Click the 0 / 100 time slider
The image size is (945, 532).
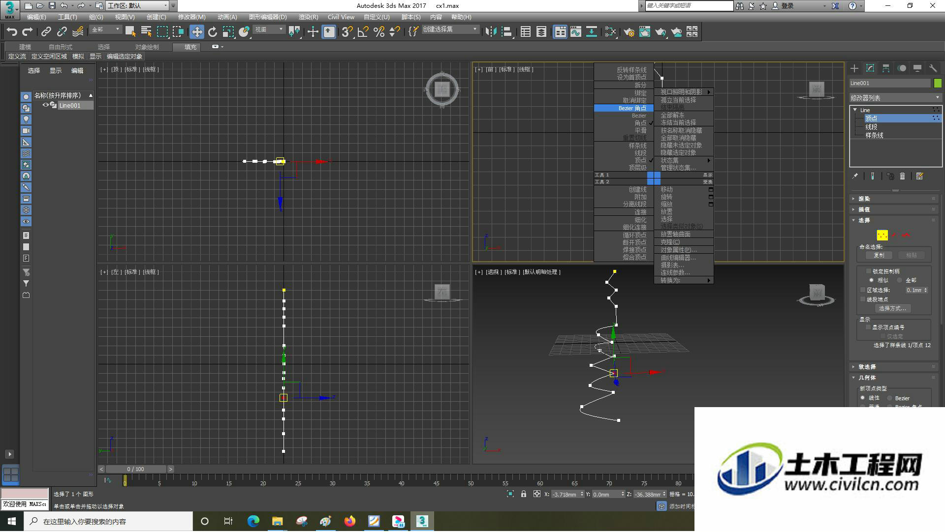coord(135,469)
